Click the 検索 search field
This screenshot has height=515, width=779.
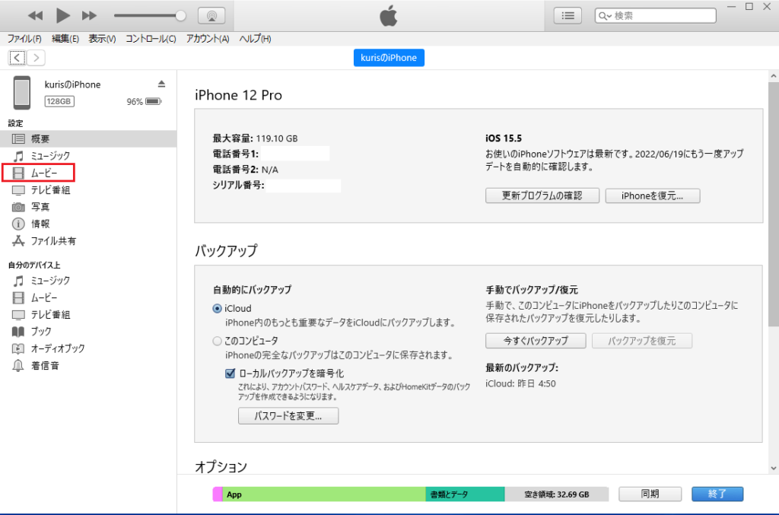click(655, 15)
